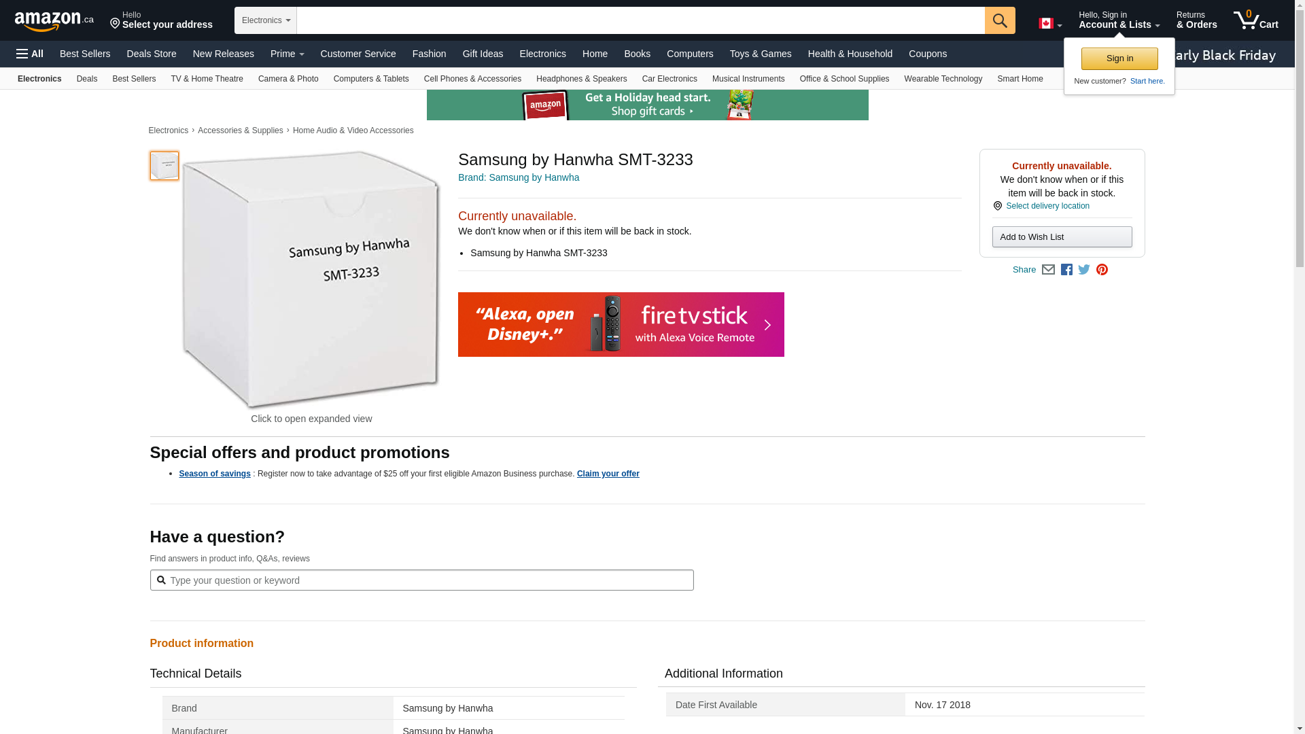Open the Headphones & Speakers subcategory
This screenshot has height=734, width=1305.
point(581,79)
